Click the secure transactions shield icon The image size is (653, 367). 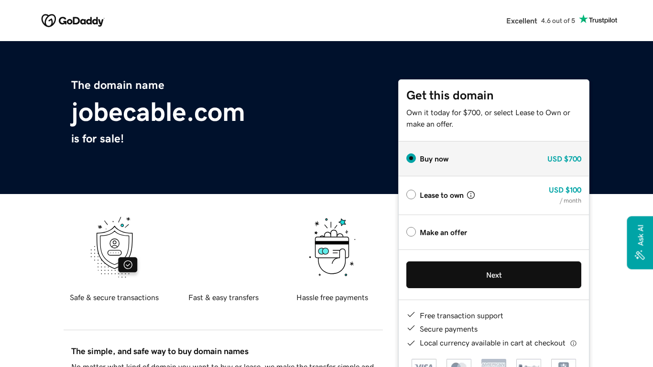pyautogui.click(x=114, y=247)
